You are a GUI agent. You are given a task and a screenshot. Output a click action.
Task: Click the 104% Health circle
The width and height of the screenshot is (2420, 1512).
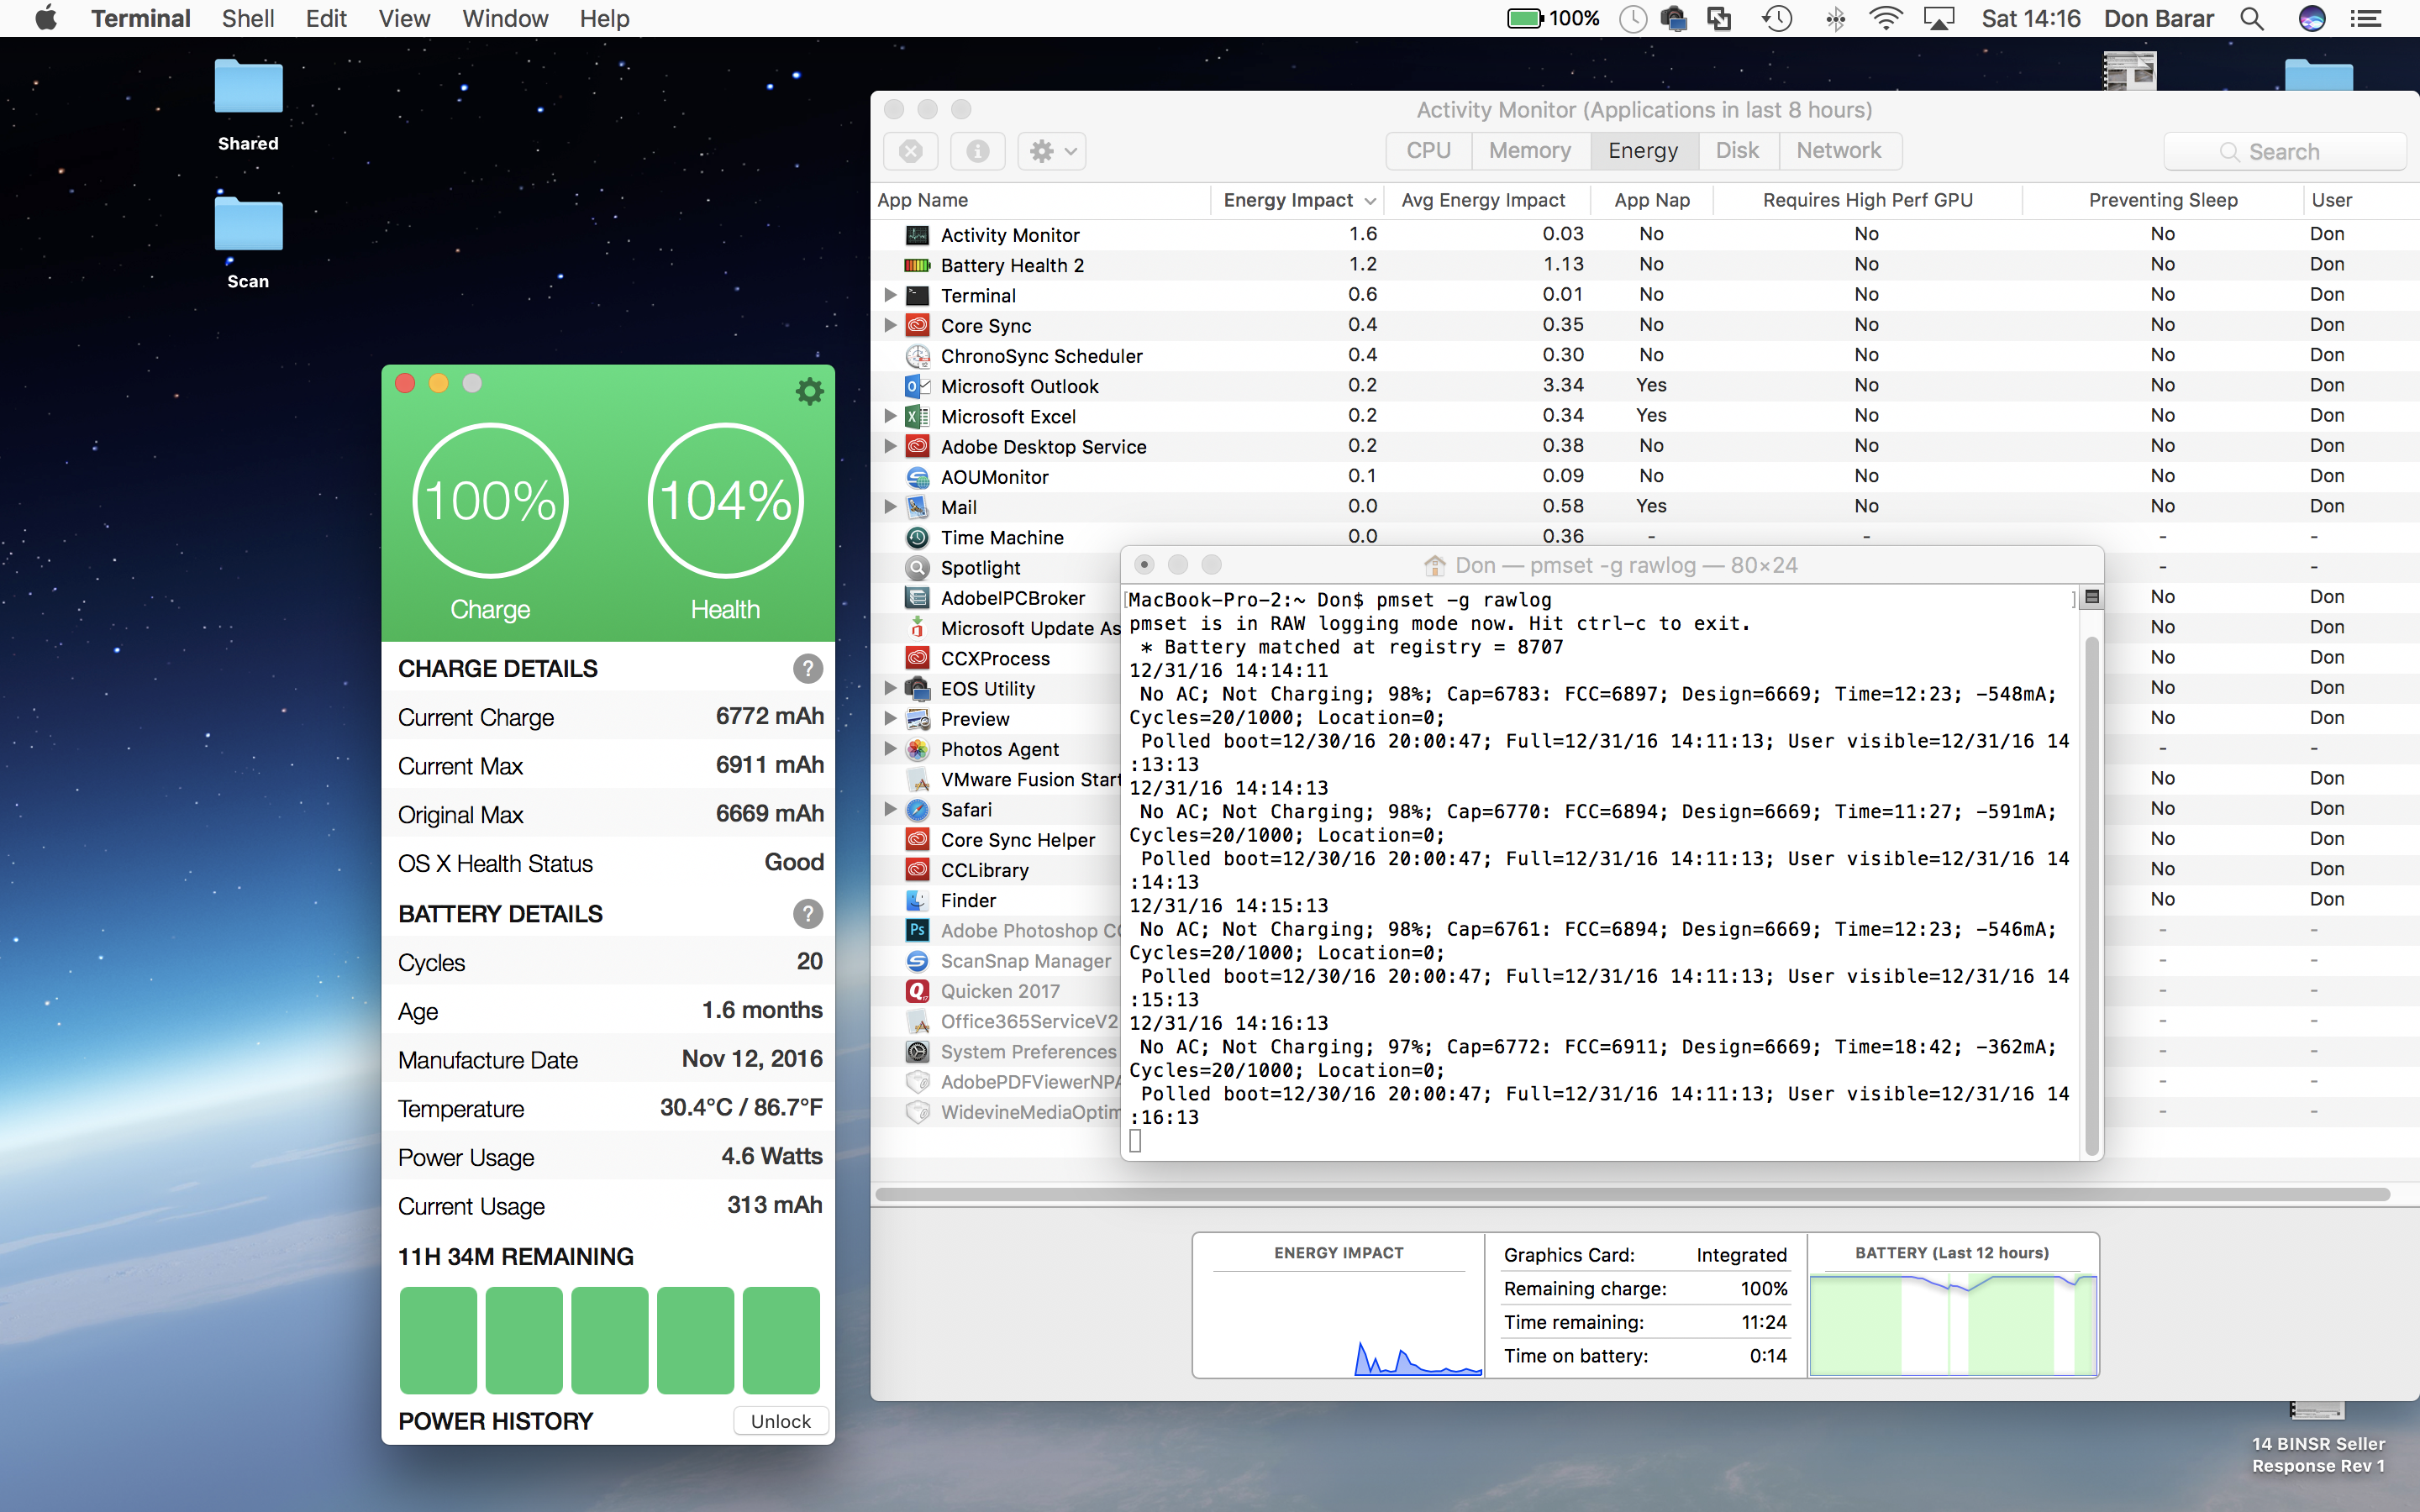pyautogui.click(x=725, y=500)
